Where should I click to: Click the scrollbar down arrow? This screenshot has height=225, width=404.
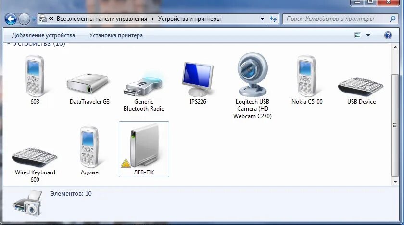tap(395, 182)
